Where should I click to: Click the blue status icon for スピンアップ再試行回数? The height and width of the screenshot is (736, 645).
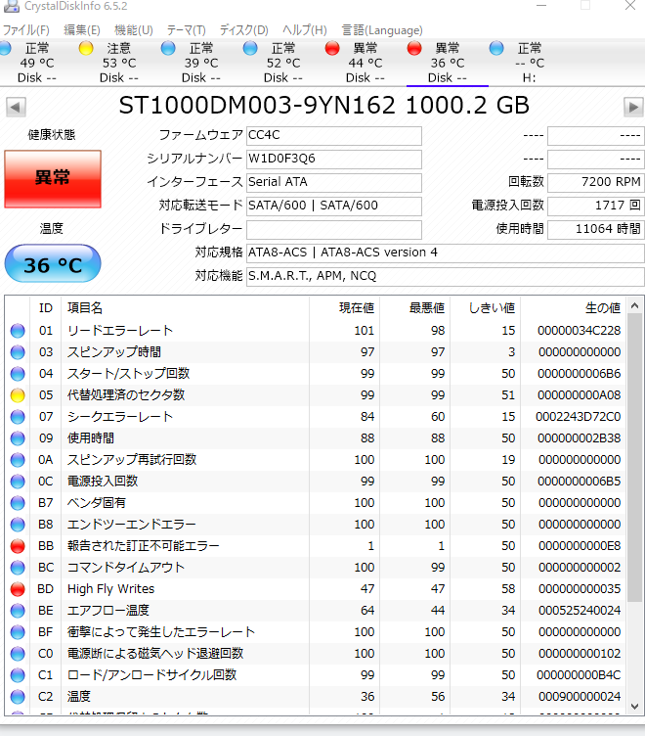pos(18,460)
